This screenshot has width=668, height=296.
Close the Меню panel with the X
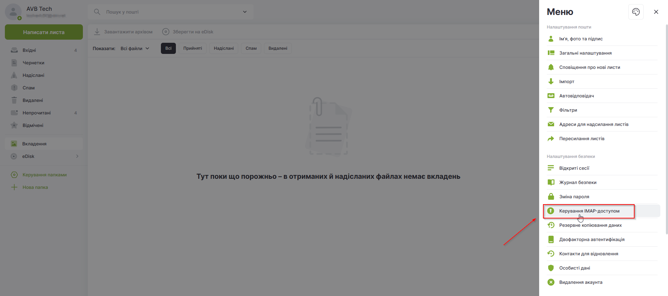pyautogui.click(x=656, y=12)
